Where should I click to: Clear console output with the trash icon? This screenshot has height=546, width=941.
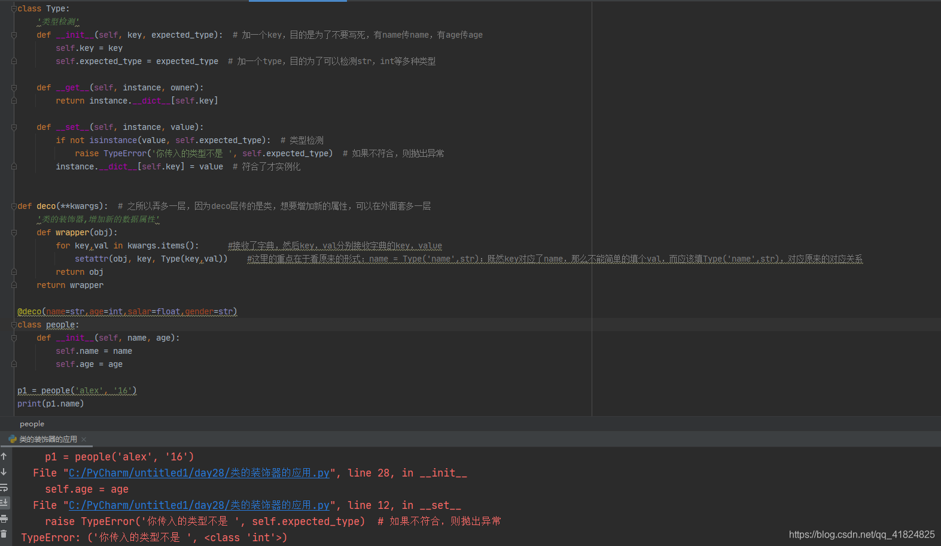[4, 534]
